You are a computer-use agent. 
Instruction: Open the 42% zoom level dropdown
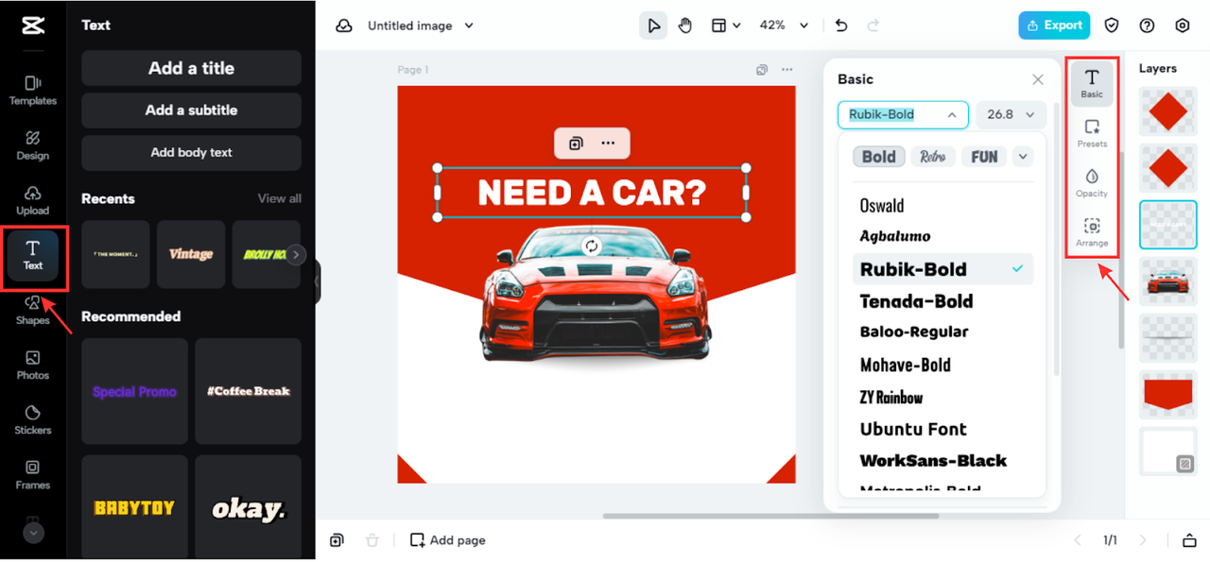click(785, 26)
